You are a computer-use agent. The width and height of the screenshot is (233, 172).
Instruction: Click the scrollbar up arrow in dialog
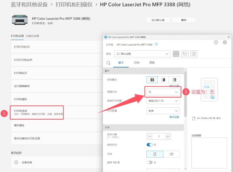(x=186, y=69)
